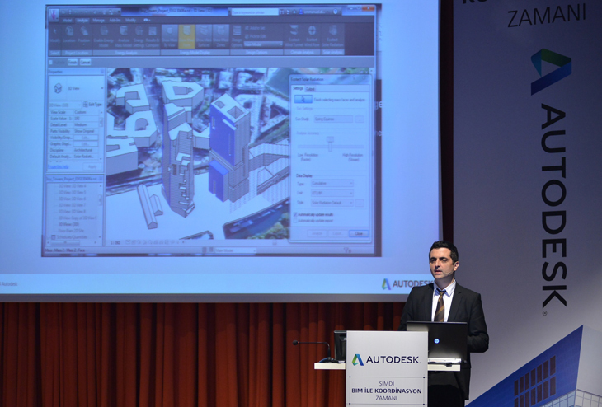Screen dimensions: 602x407
Task: Click the Position tool icon
Action: [x=84, y=30]
